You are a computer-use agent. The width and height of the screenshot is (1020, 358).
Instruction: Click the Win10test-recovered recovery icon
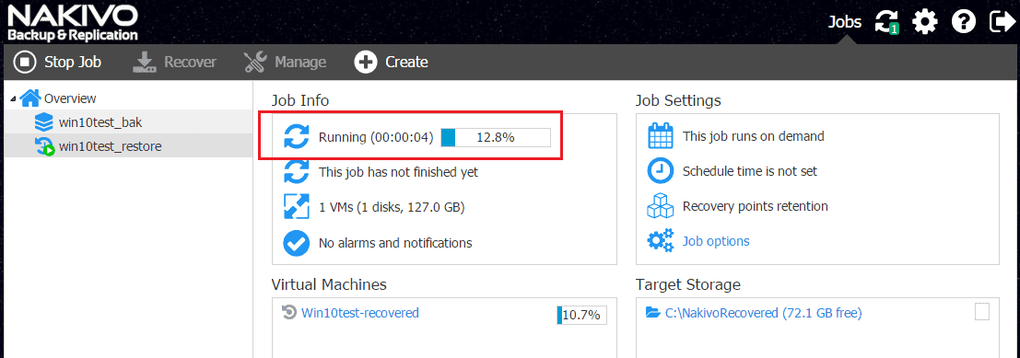pos(288,313)
